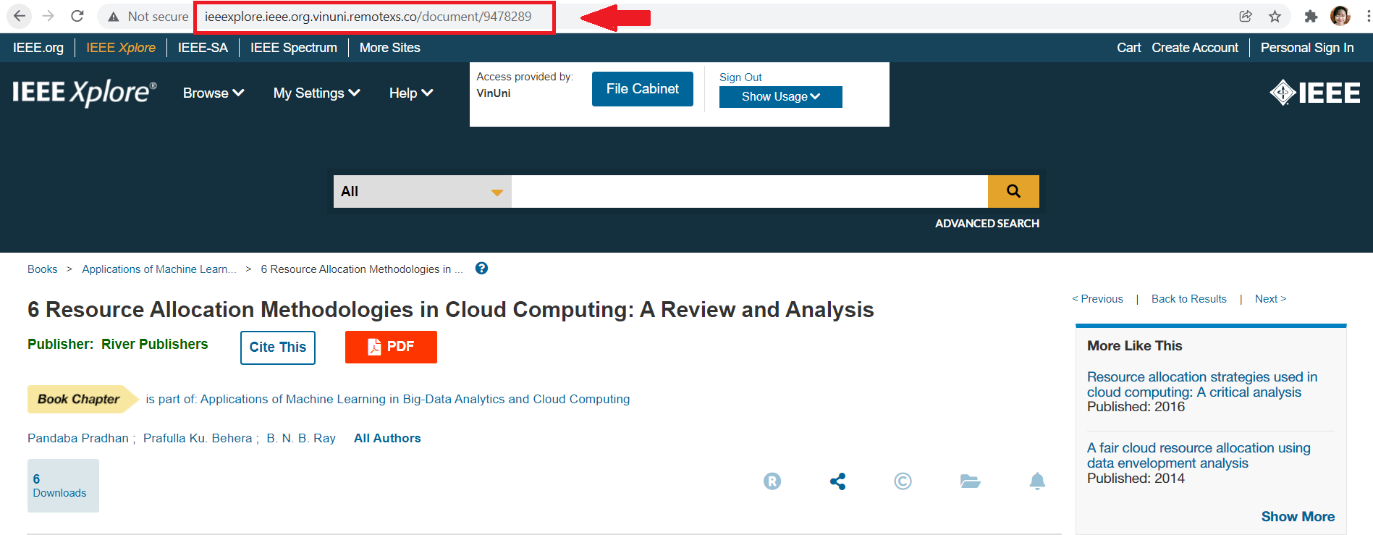Click the save to folder icon
Screen dimensions: 1373x535
point(970,481)
